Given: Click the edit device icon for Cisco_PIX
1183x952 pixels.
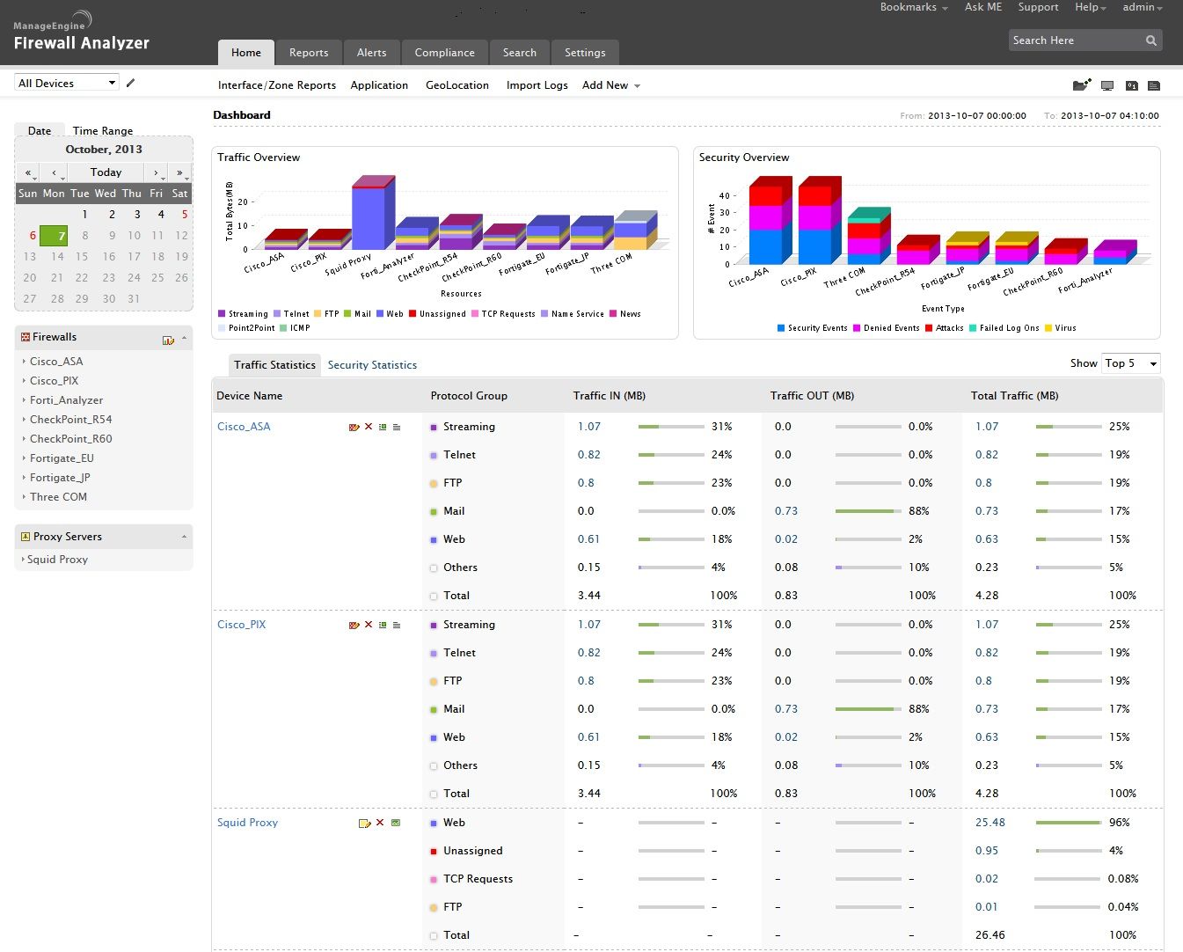Looking at the screenshot, I should tap(354, 625).
